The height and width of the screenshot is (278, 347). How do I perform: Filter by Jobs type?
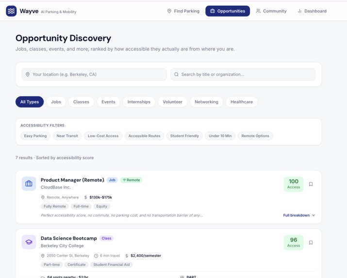[56, 102]
